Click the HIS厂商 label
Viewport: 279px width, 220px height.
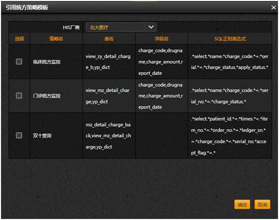(x=71, y=27)
